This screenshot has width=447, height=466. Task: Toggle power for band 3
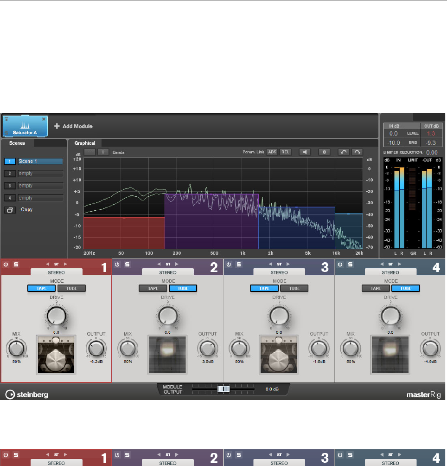(229, 264)
